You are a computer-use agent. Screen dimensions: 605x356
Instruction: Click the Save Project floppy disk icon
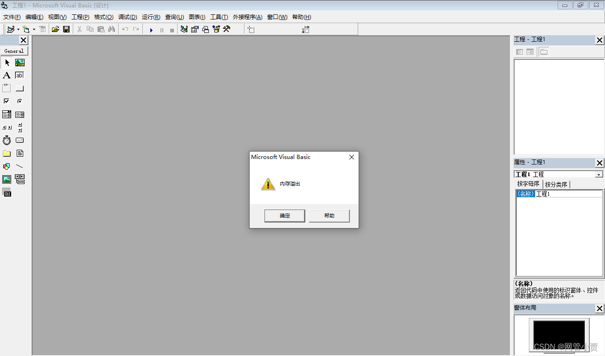66,29
